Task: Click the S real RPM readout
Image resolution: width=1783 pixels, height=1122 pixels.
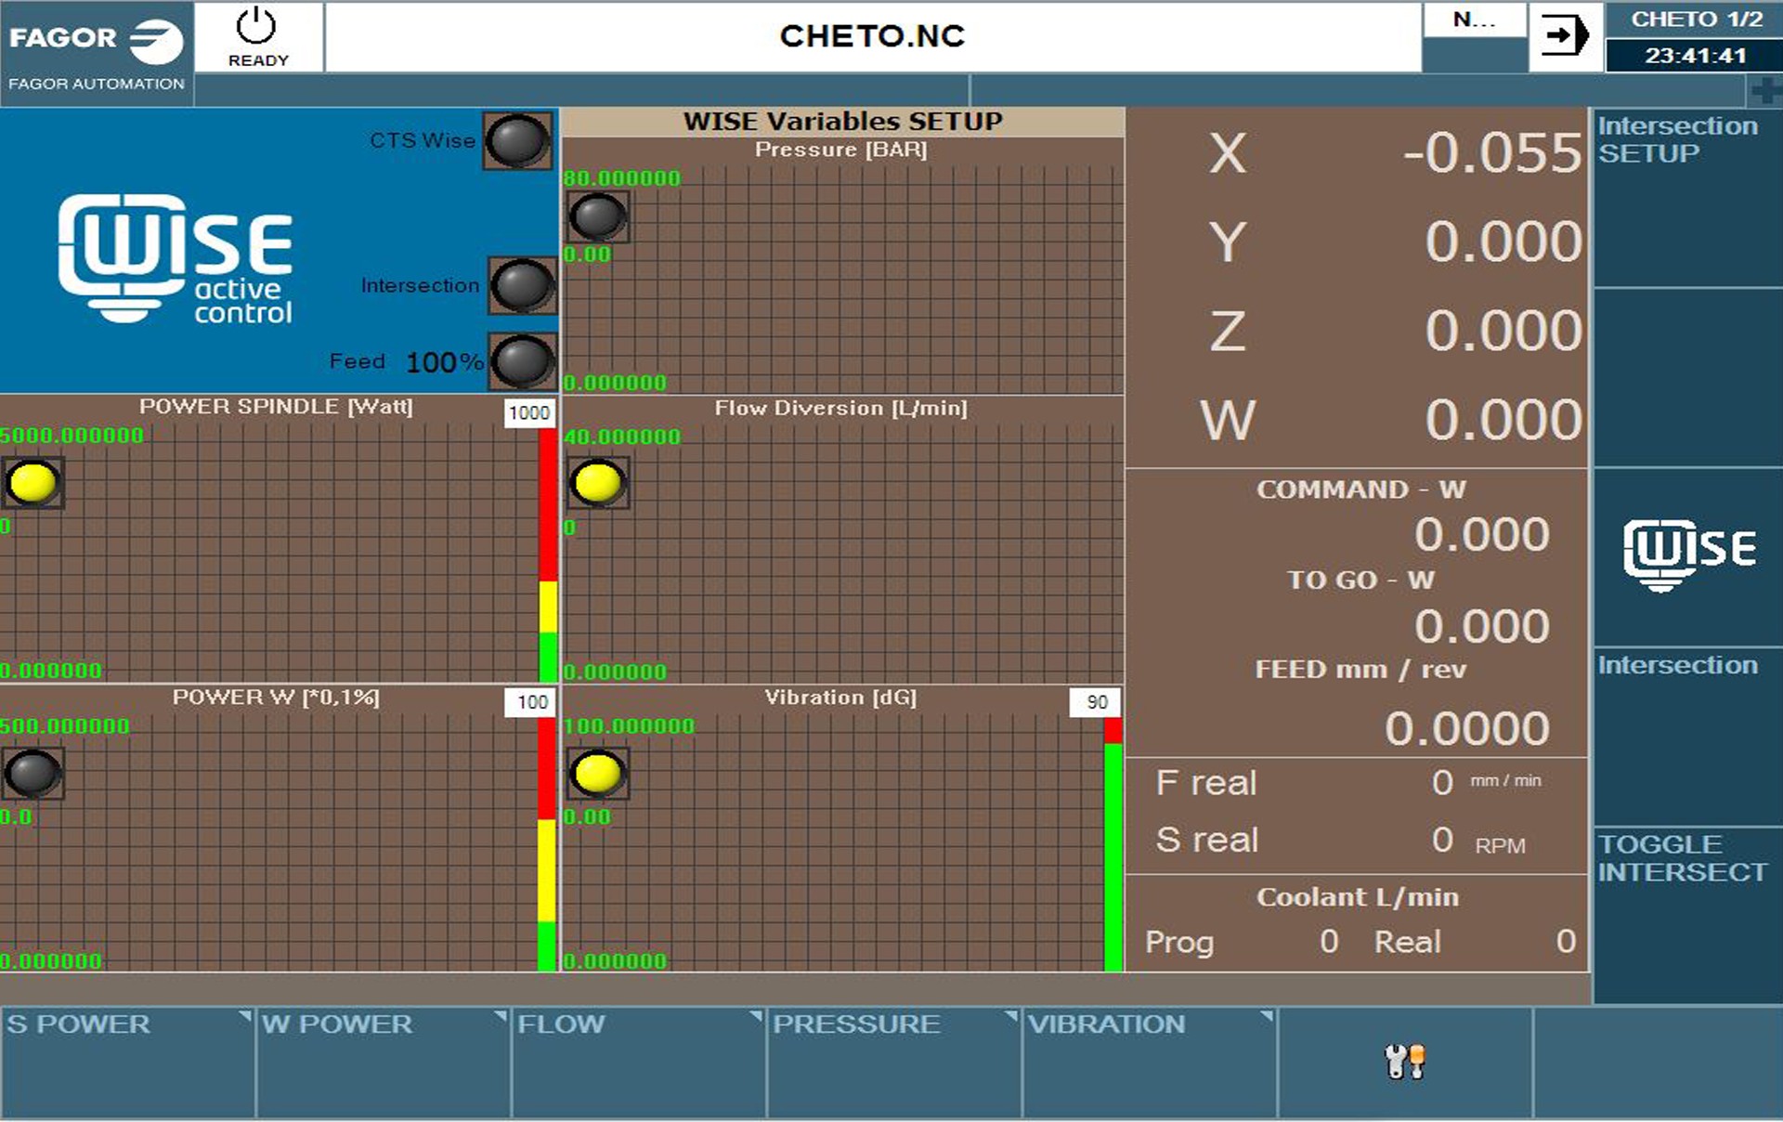Action: click(1441, 840)
